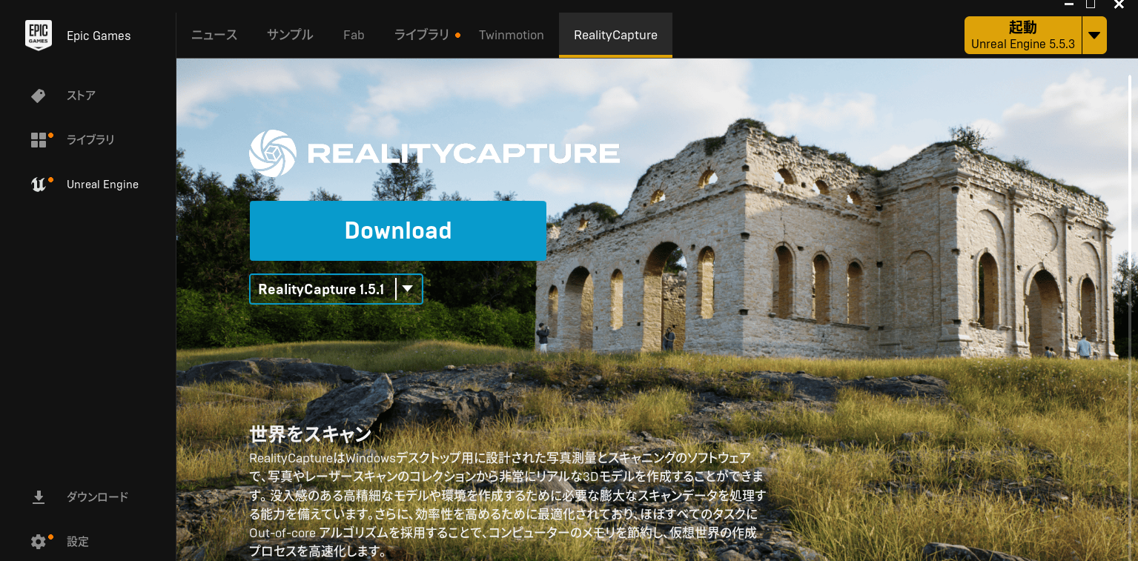Click the 世界をスキャン heading
The height and width of the screenshot is (561, 1138).
(x=310, y=433)
